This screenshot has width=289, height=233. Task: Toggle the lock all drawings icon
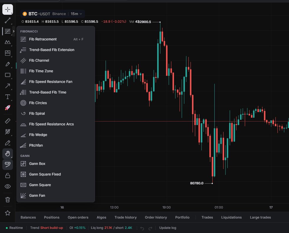point(8,175)
